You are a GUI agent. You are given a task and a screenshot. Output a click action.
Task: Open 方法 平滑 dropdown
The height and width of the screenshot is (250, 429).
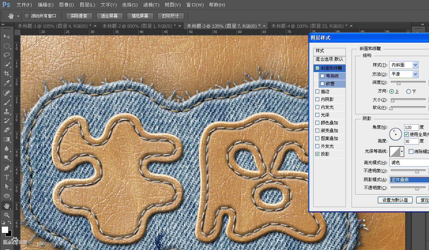coord(404,74)
